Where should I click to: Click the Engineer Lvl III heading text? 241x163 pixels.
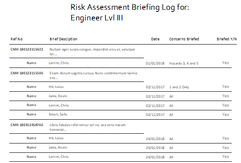pos(97,18)
